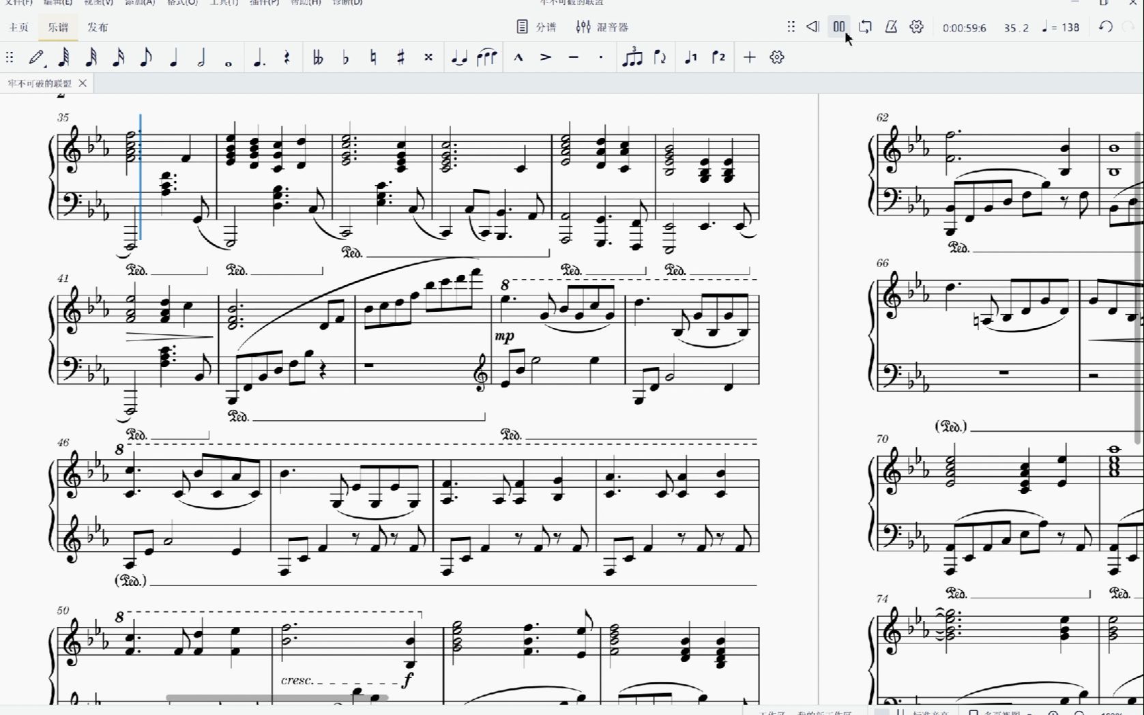
Task: Select measure number 66
Action: [882, 263]
